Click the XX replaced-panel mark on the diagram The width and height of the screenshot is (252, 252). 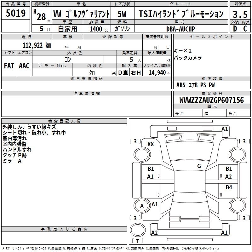point(151,144)
